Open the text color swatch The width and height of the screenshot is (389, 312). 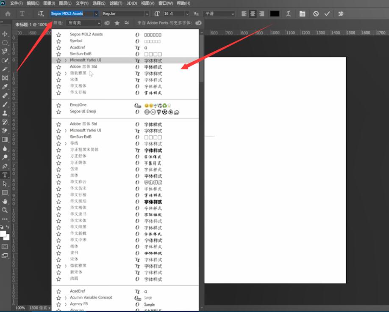[x=275, y=14]
